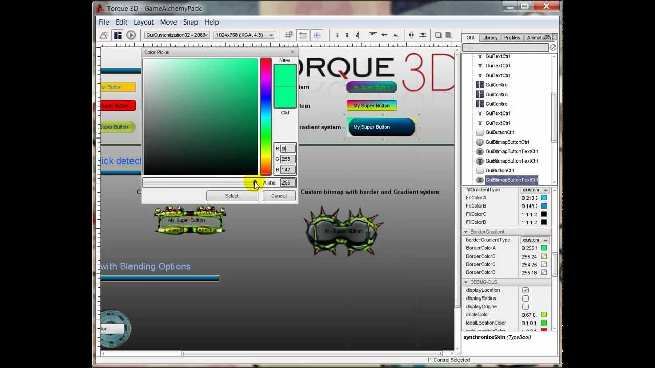Click the align left toolbar icon
The image size is (655, 368).
pos(337,35)
